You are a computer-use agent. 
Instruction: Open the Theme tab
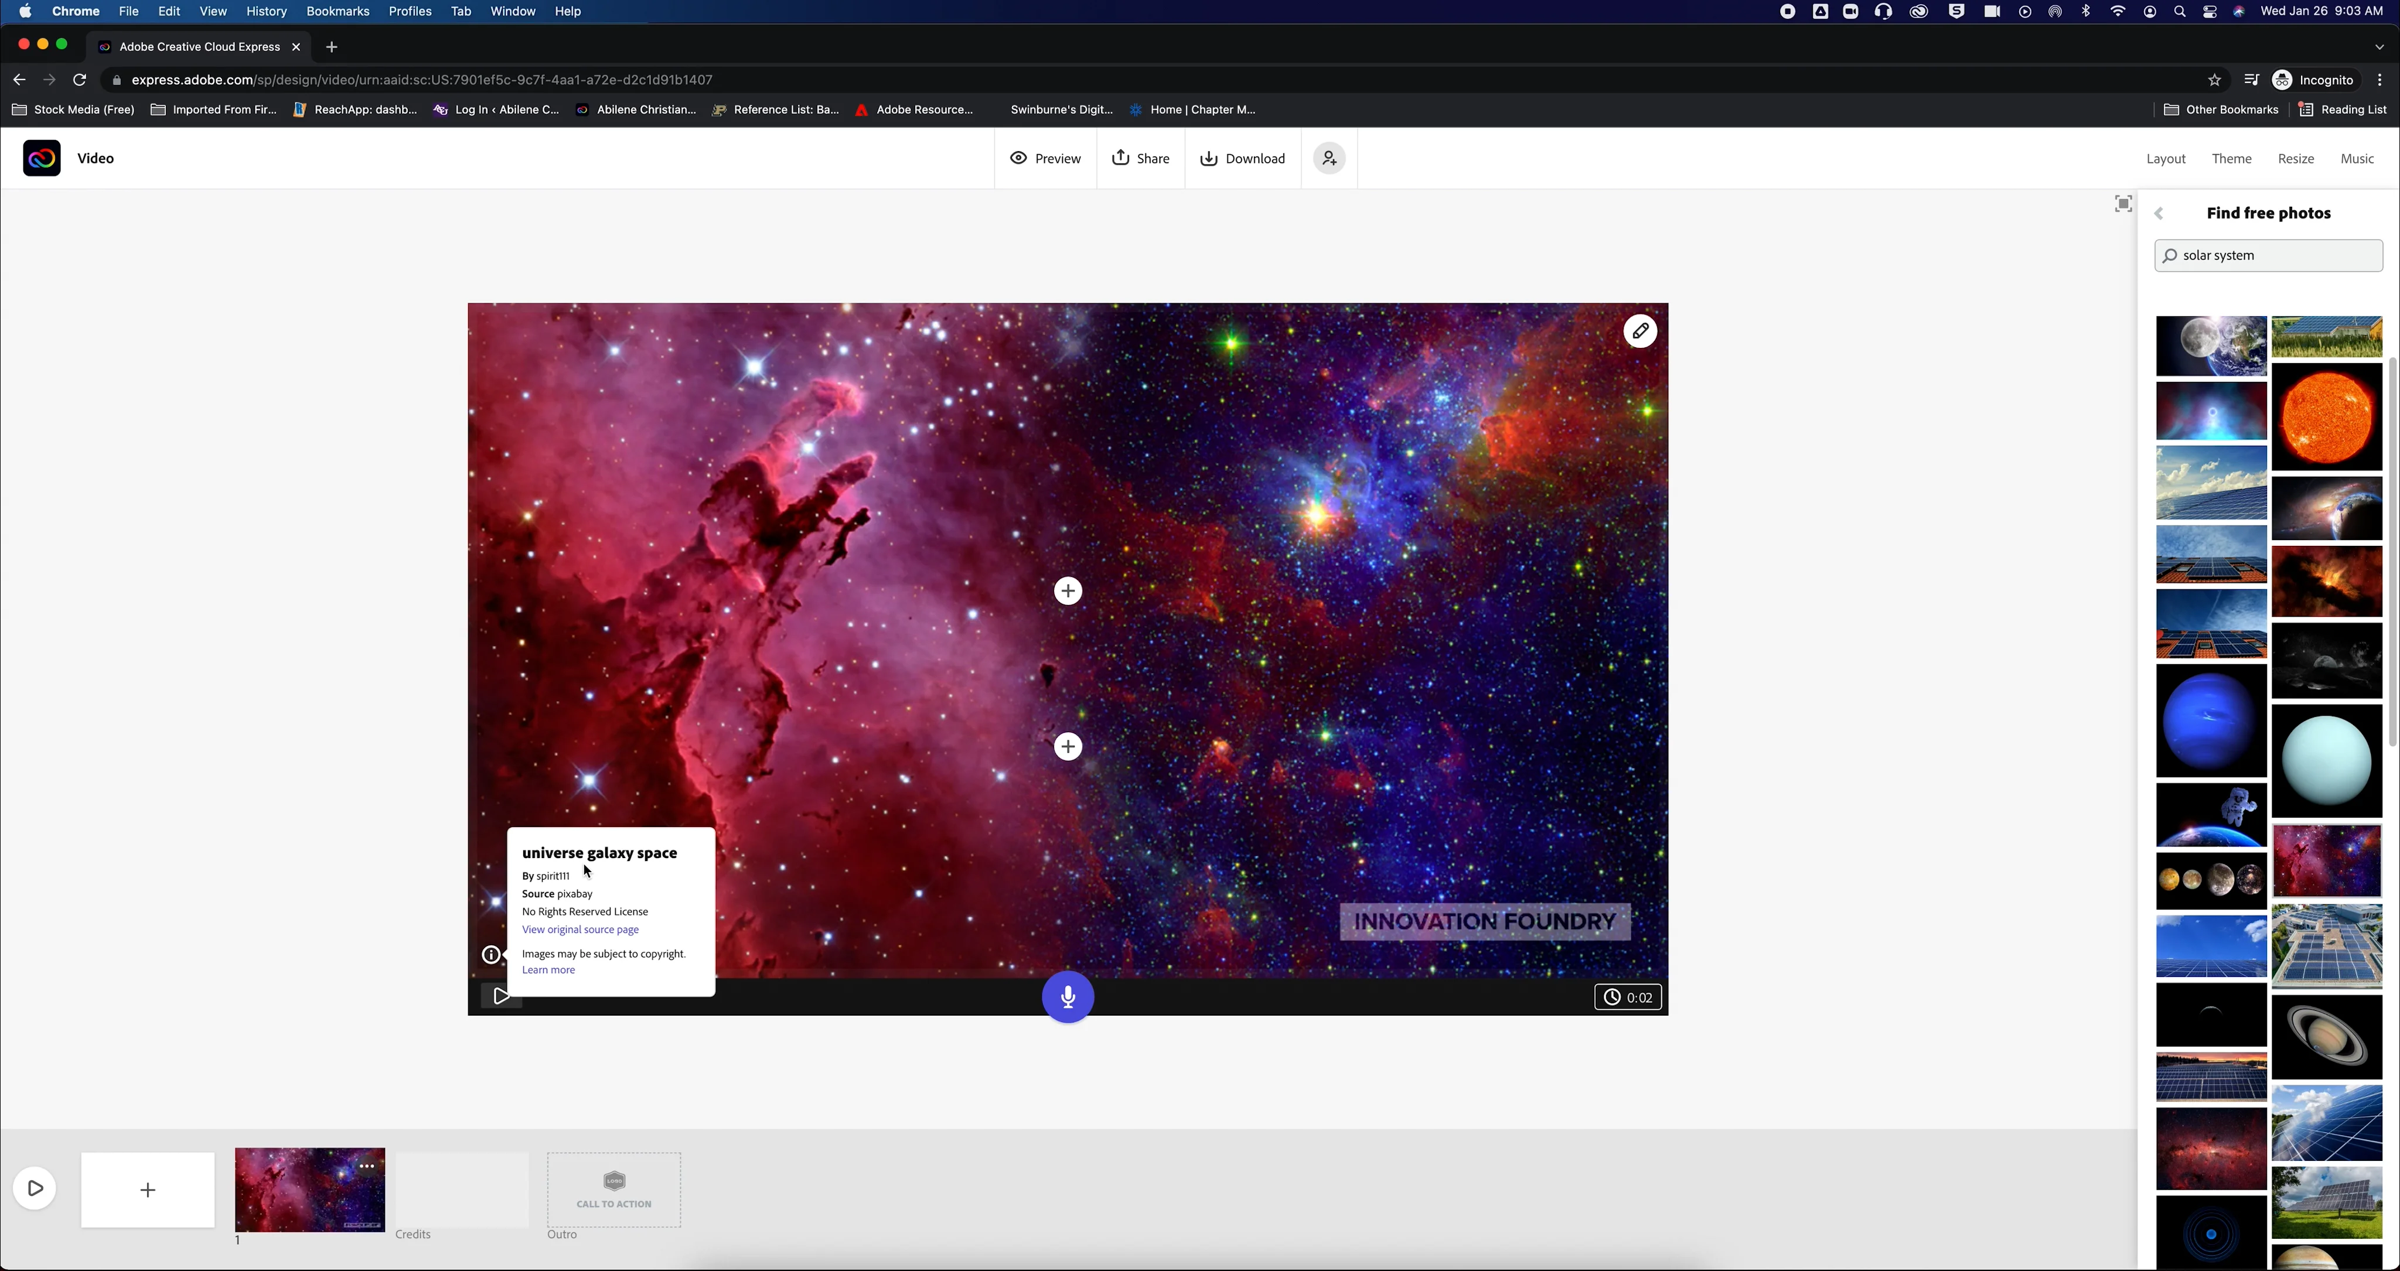click(x=2231, y=159)
